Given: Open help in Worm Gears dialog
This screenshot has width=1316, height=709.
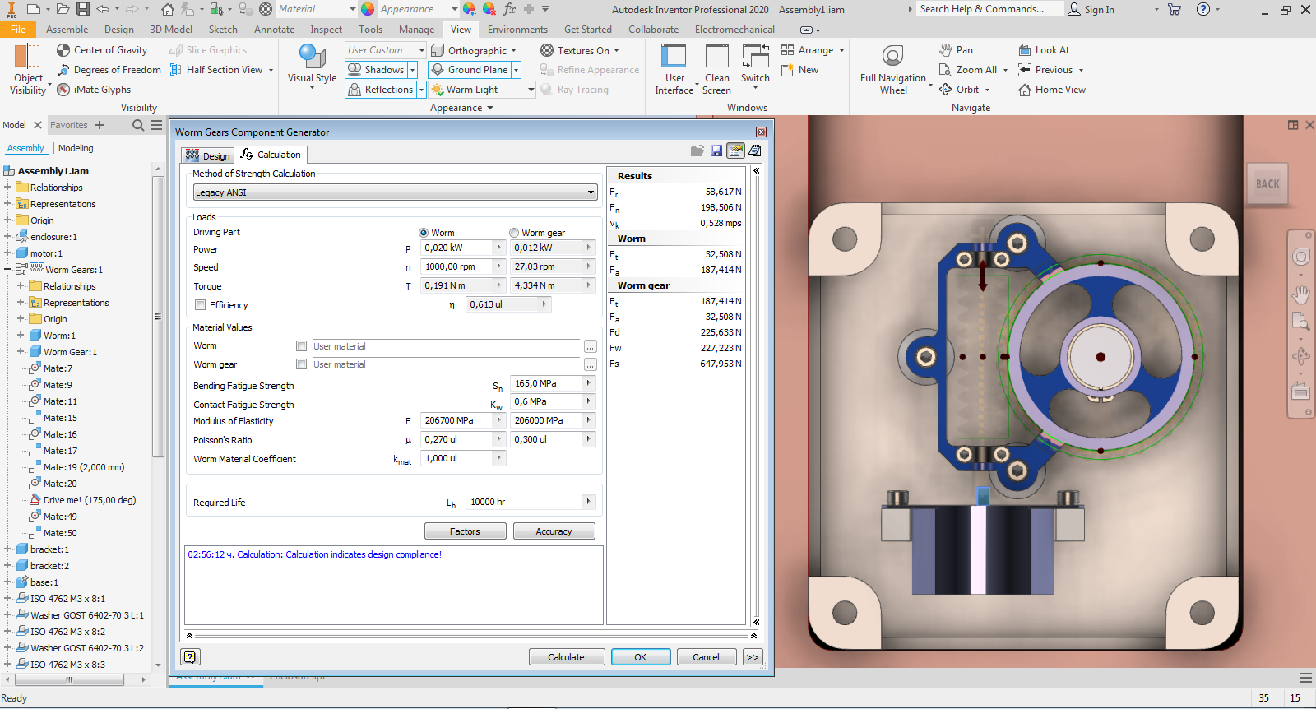Looking at the screenshot, I should pyautogui.click(x=190, y=657).
